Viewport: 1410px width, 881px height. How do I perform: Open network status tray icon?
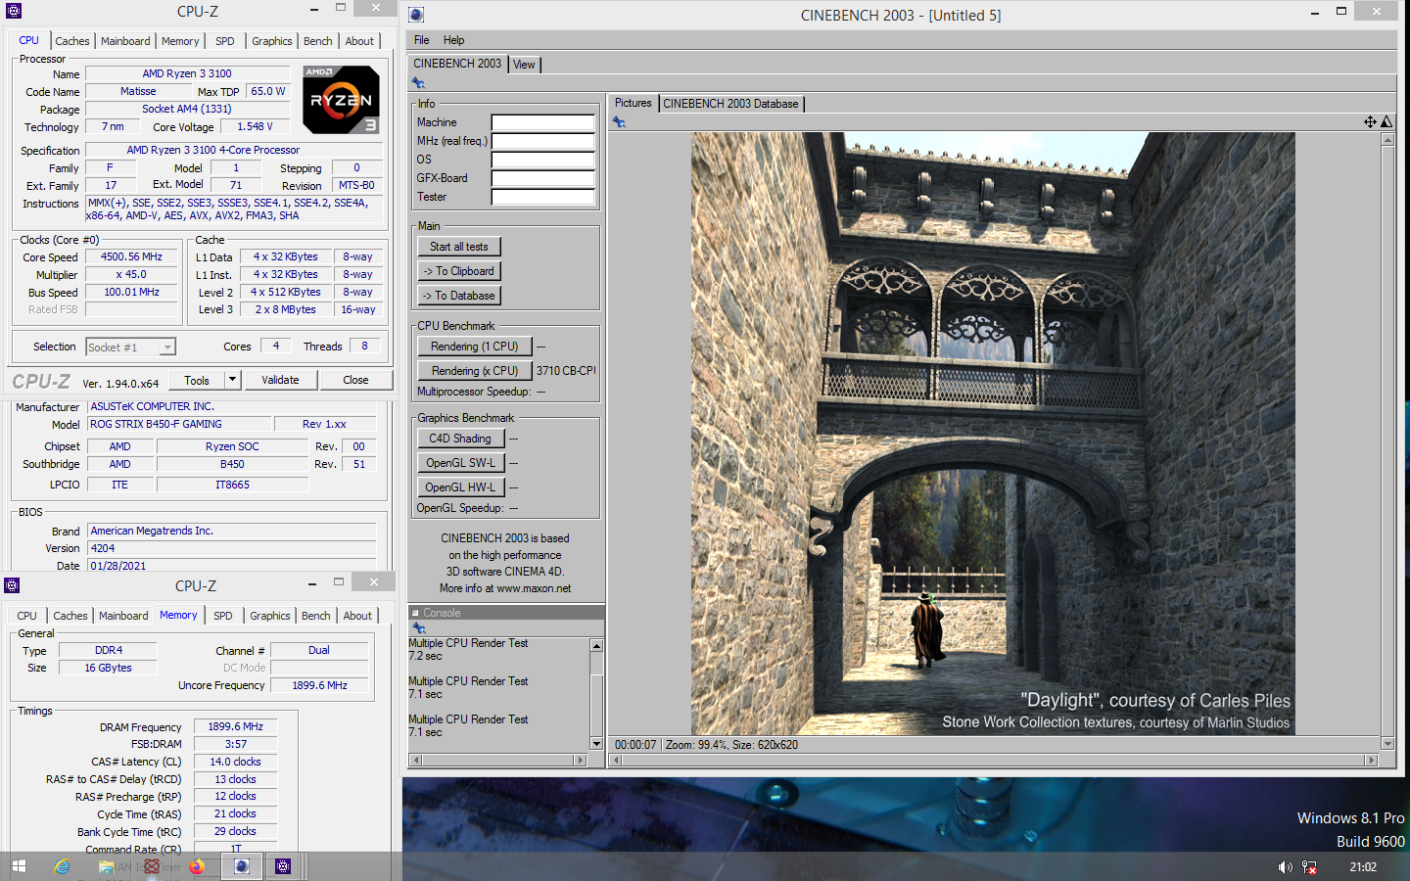(1309, 867)
